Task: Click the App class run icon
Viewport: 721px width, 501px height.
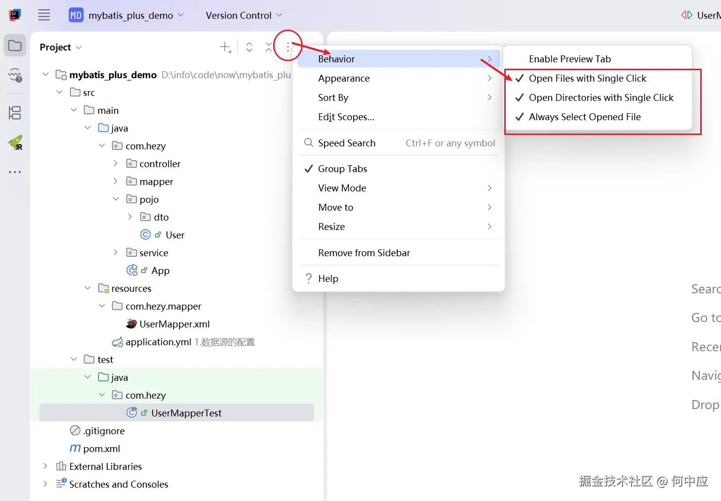Action: tap(132, 270)
